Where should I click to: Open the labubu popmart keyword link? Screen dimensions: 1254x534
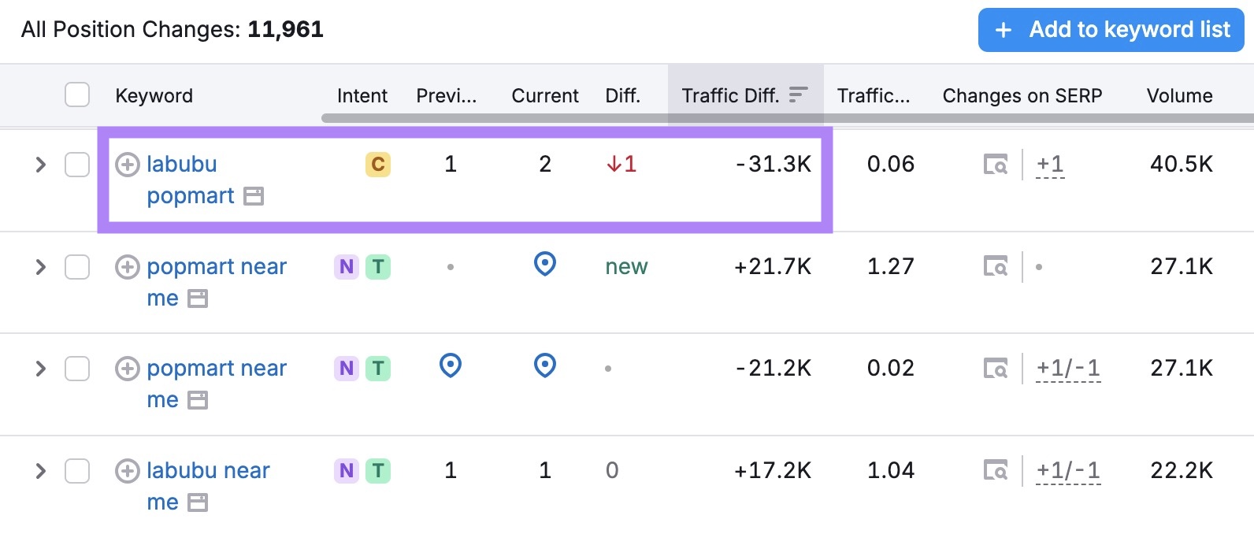coord(181,165)
